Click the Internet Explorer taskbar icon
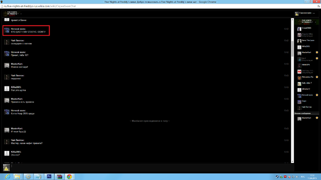Screen dimensions: 321x180 [8, 176]
